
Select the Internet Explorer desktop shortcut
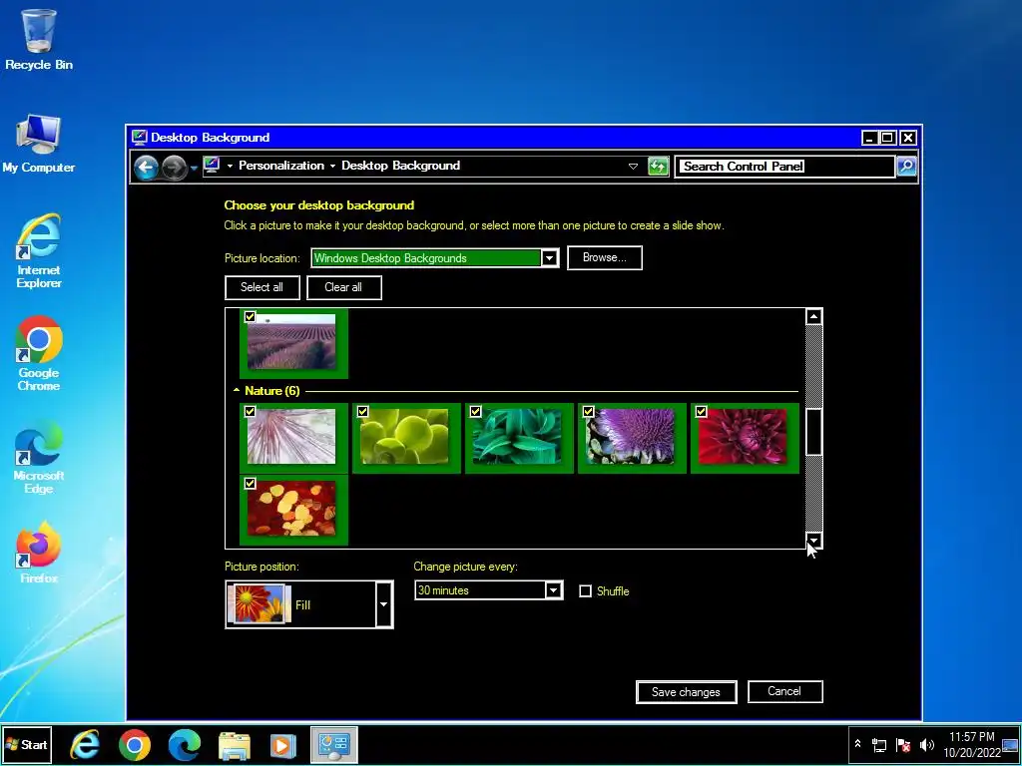(x=39, y=250)
